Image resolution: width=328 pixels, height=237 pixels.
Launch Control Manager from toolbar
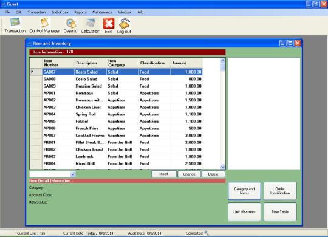coord(44,26)
